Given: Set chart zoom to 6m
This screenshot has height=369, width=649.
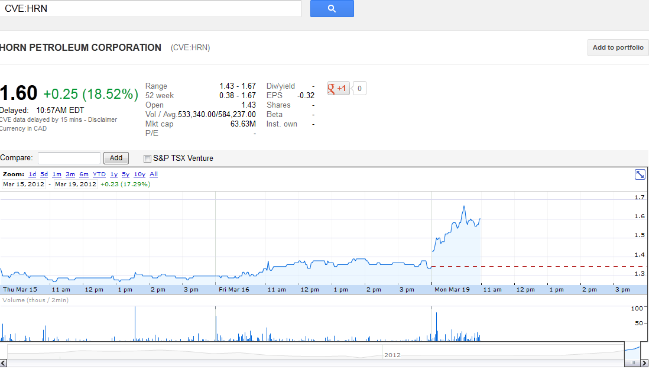Looking at the screenshot, I should click(84, 174).
